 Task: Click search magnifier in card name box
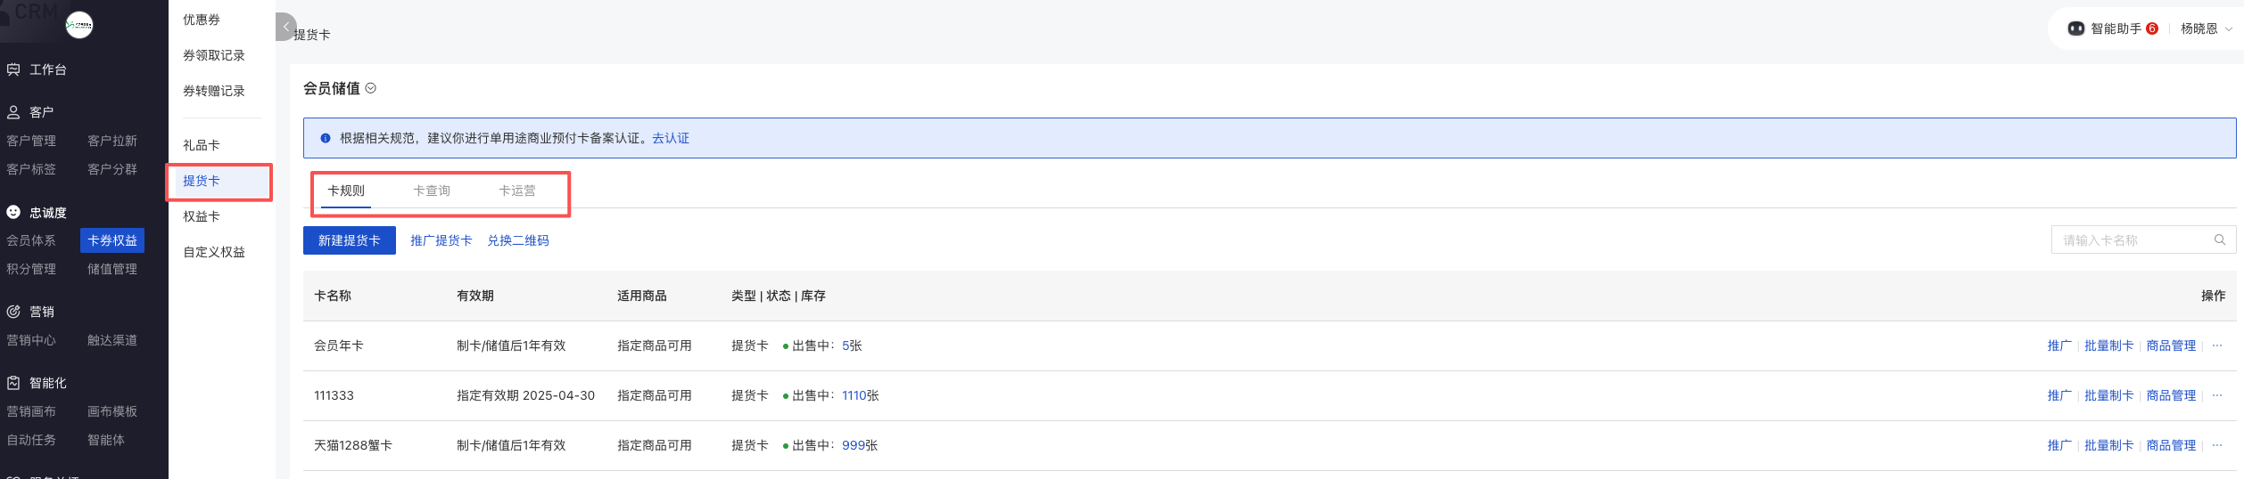point(2219,239)
